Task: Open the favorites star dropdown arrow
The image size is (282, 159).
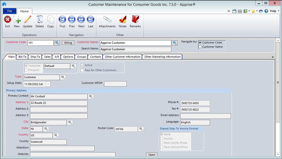Action: click(257, 11)
